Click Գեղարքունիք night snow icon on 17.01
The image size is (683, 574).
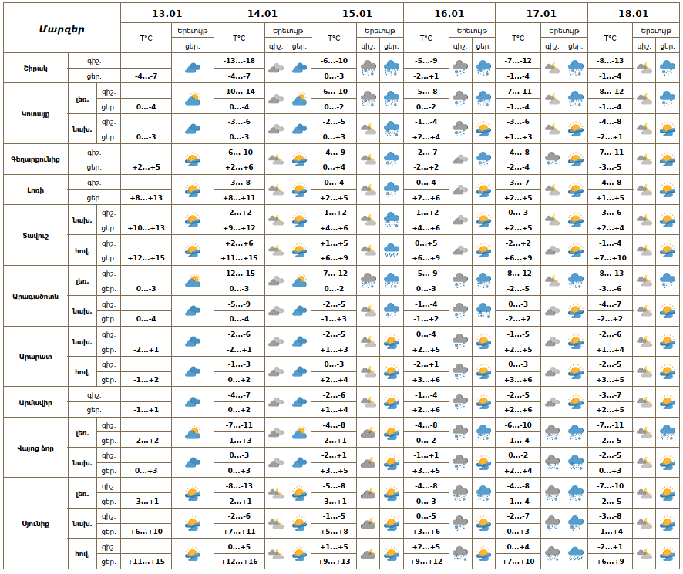point(552,159)
